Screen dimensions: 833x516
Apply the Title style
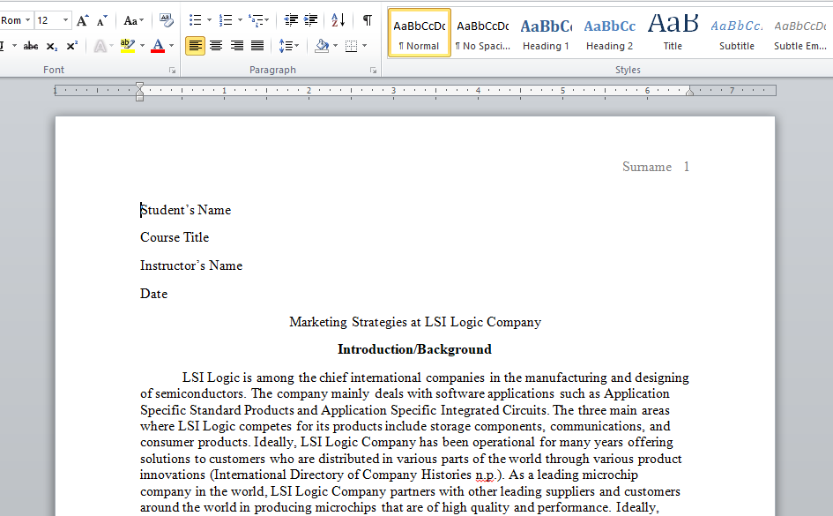pos(673,33)
